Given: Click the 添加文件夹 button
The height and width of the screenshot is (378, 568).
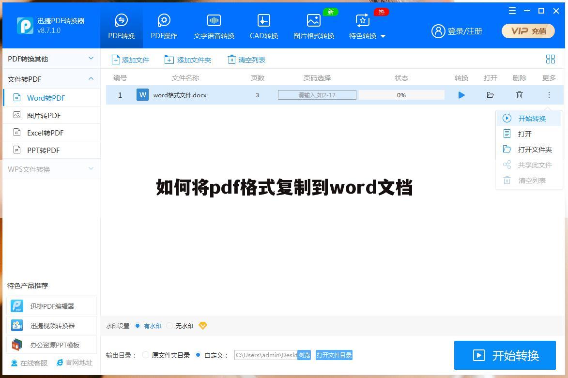Looking at the screenshot, I should 188,60.
